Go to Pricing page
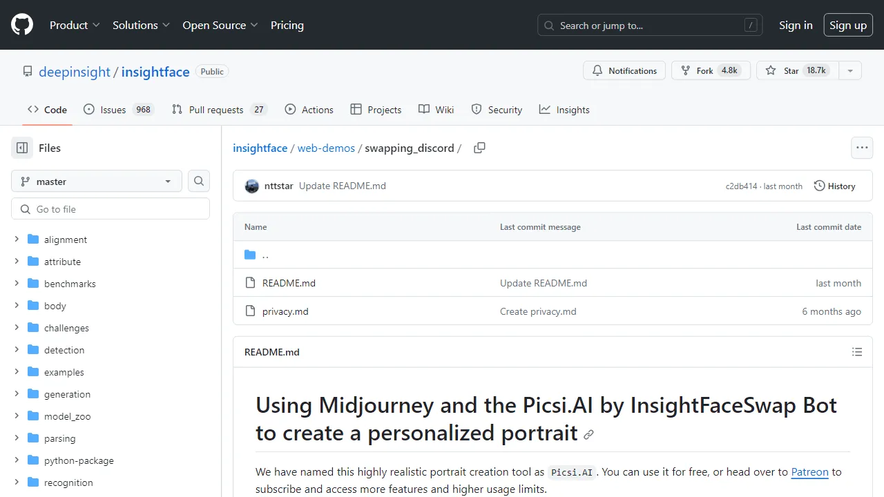Screen dimensions: 884x497 coord(287,25)
